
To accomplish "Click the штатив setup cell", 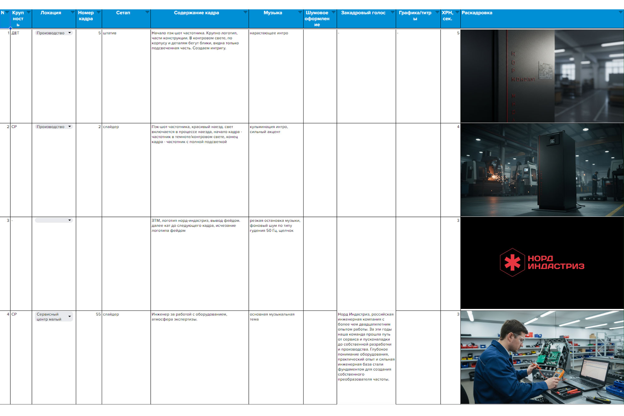I will [x=126, y=76].
